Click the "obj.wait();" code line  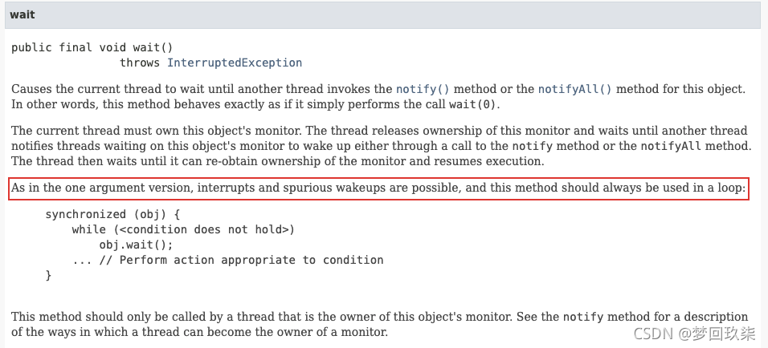pyautogui.click(x=136, y=245)
